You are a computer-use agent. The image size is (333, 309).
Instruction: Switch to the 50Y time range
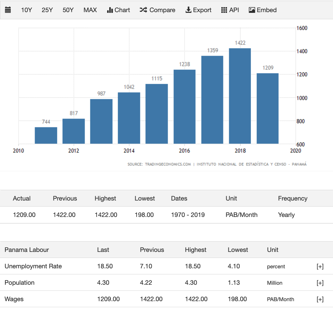coord(68,10)
